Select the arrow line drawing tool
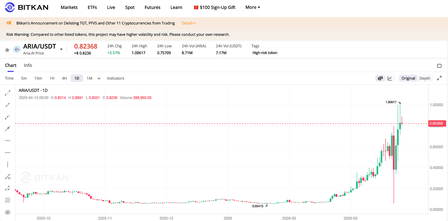This screenshot has height=221, width=448. pos(8,129)
